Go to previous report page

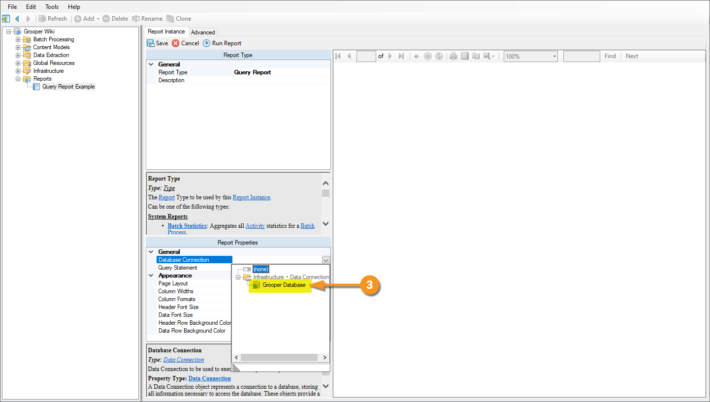[349, 56]
